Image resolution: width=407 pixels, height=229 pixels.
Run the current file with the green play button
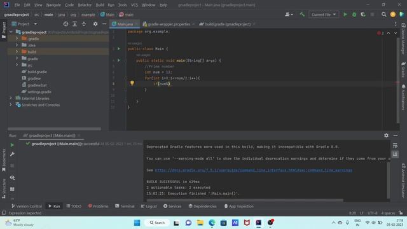[x=345, y=15]
